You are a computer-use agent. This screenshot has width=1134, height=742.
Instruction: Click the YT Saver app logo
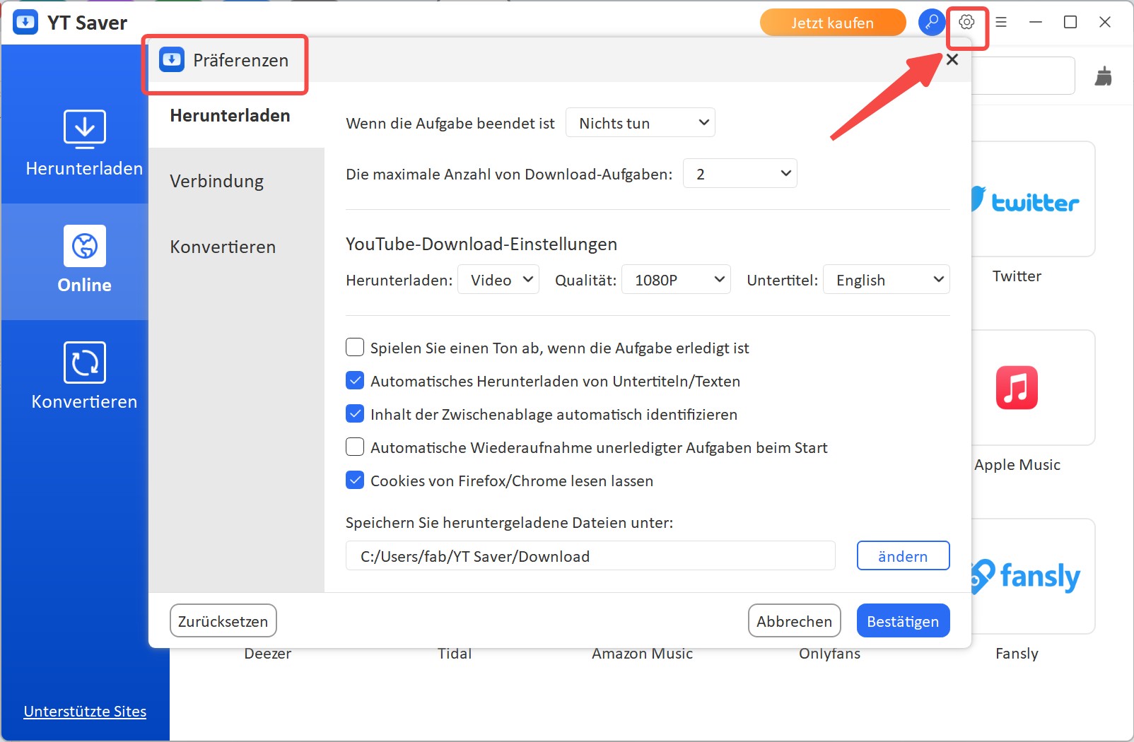25,22
